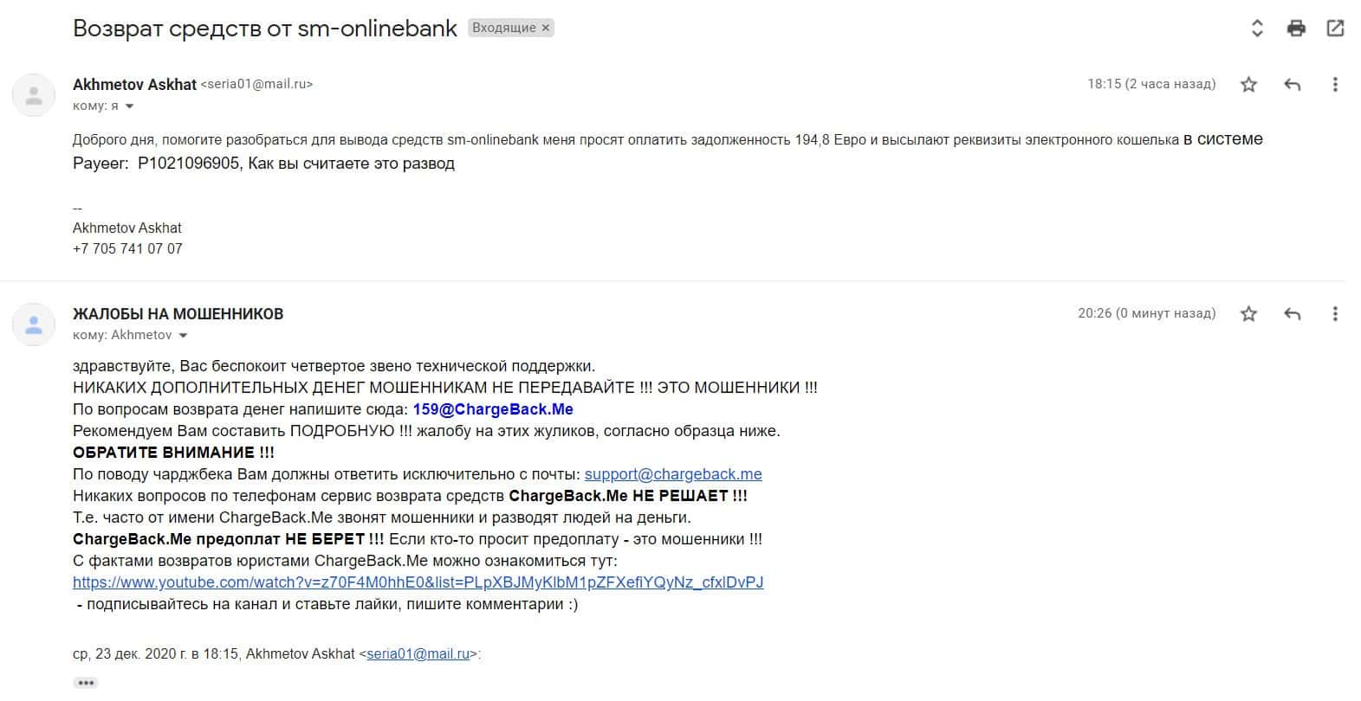Open conversation in a new window

[x=1335, y=29]
